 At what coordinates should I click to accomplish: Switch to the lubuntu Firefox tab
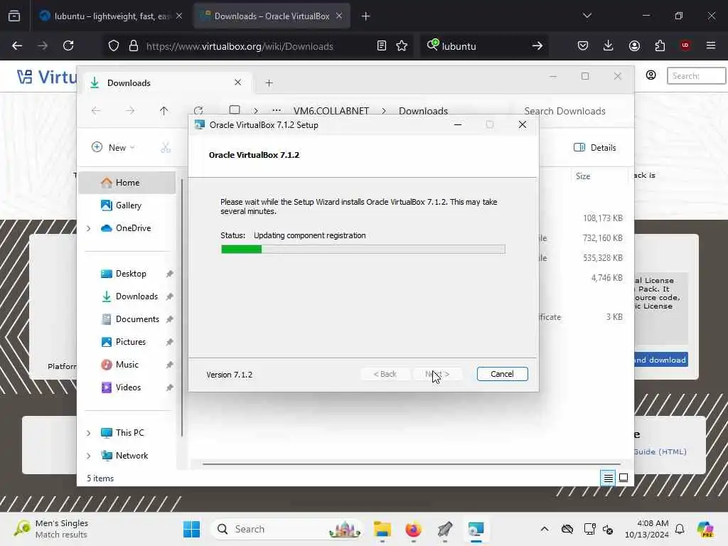pos(109,16)
